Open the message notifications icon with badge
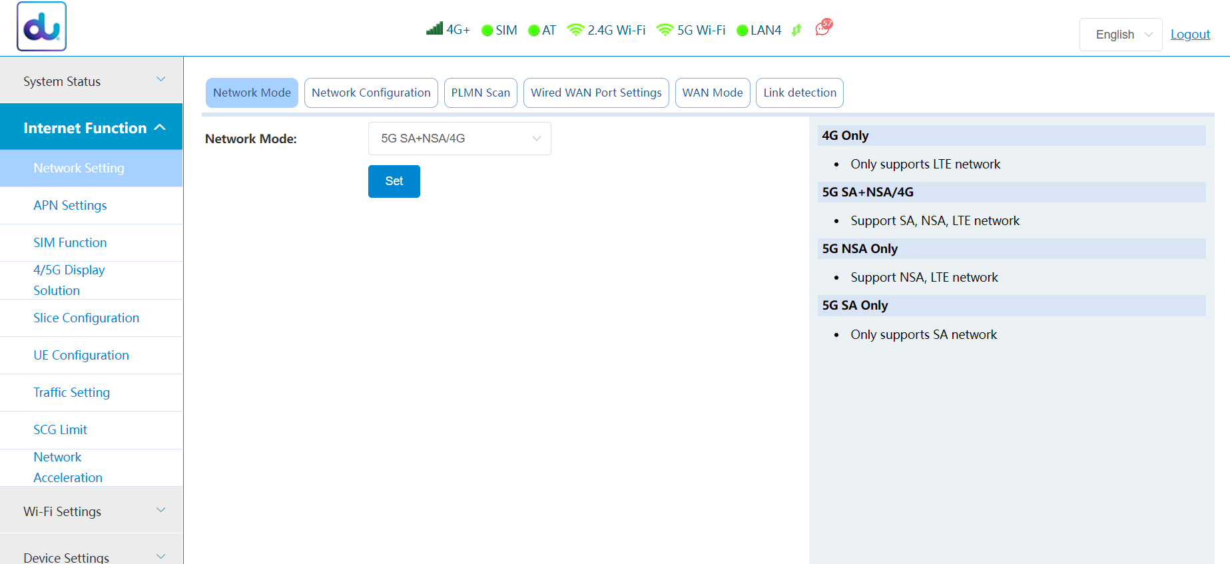The image size is (1230, 564). click(x=823, y=28)
